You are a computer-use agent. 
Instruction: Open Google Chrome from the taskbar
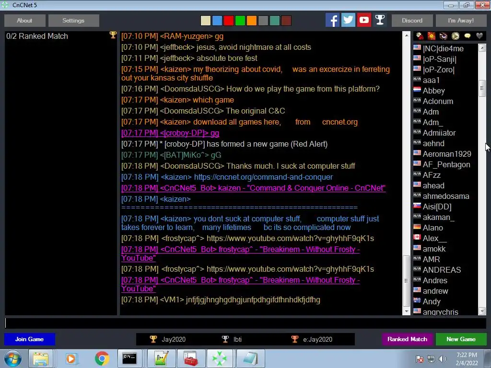(x=102, y=358)
